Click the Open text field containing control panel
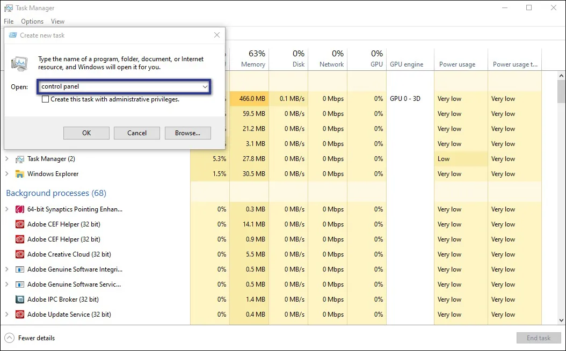The width and height of the screenshot is (566, 351). [x=118, y=86]
